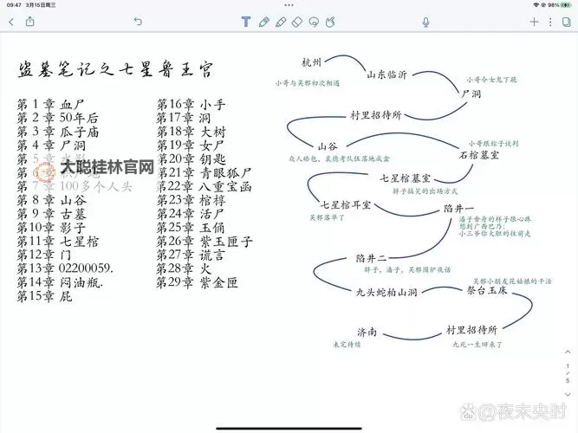Tap chapter line 第4章 尸洞
The image size is (578, 433).
51,145
